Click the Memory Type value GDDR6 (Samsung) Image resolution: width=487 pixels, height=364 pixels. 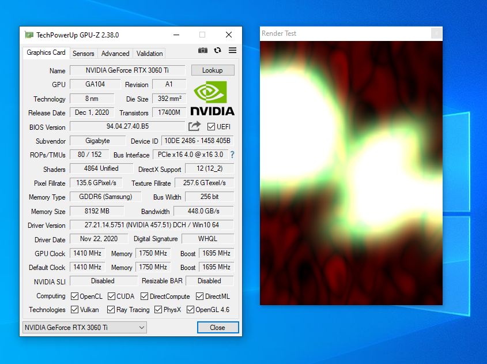click(x=105, y=197)
